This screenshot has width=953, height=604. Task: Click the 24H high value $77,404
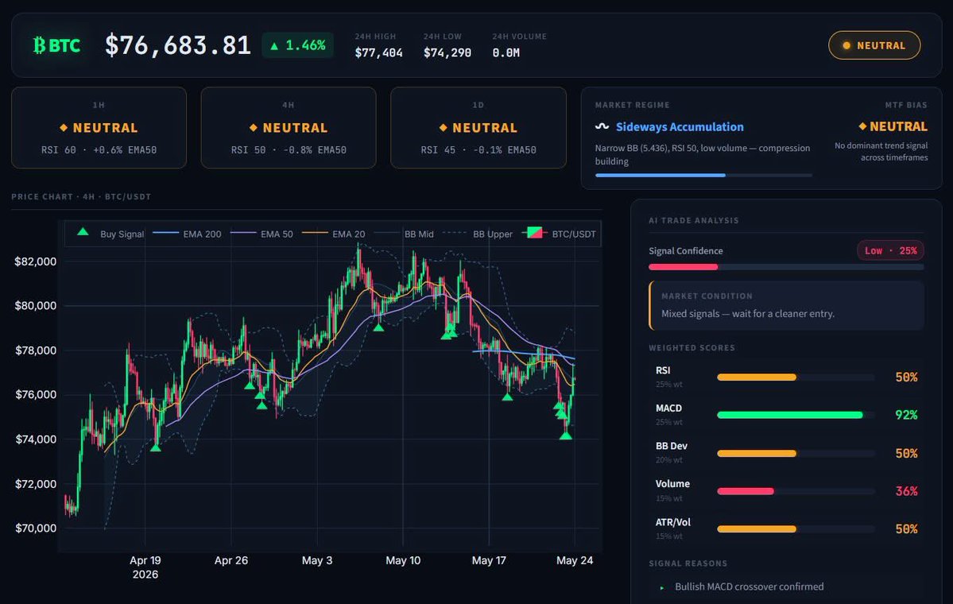point(378,53)
